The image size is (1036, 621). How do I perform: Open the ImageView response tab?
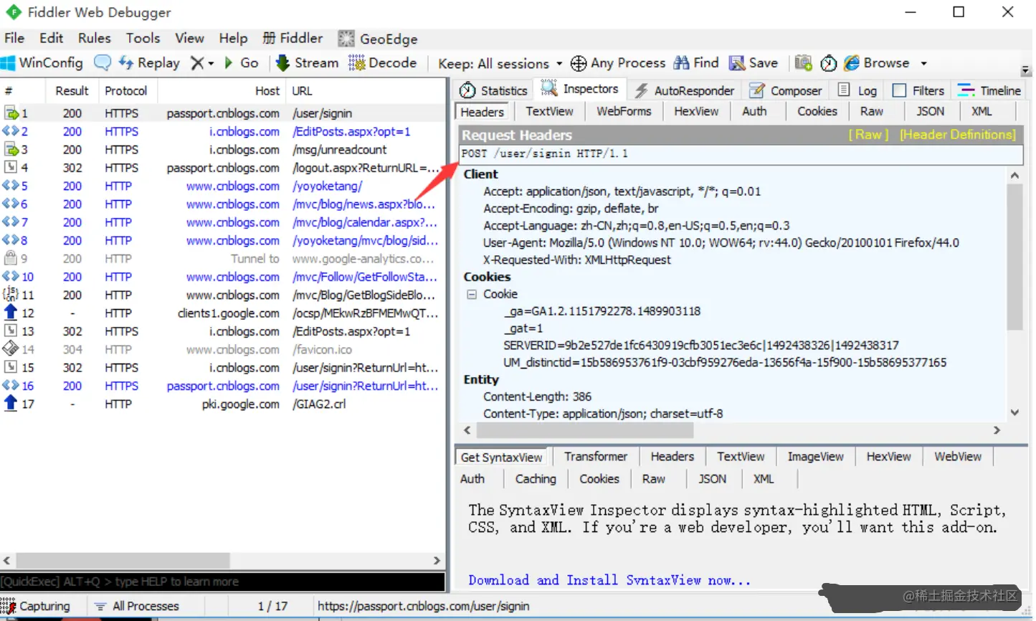click(815, 457)
